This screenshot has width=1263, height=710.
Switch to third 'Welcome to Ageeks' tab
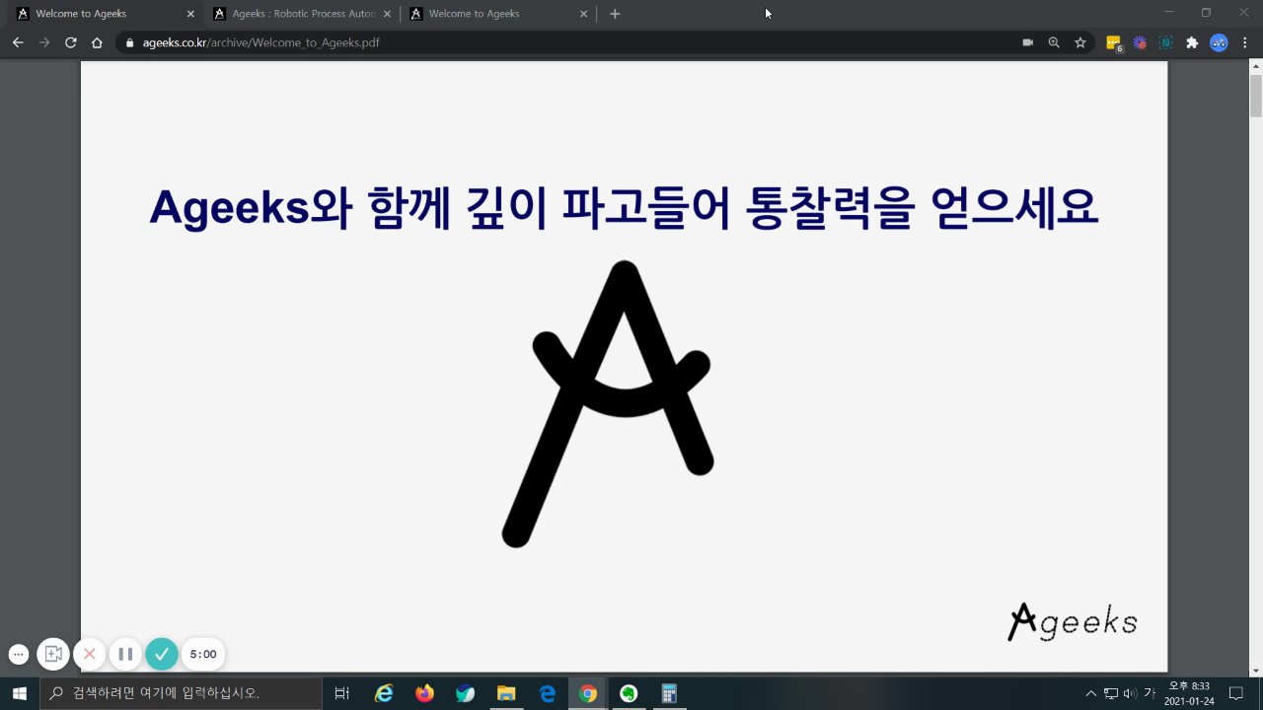(x=499, y=14)
